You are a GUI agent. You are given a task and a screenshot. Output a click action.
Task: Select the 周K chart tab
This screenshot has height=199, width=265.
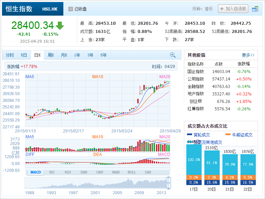pyautogui.click(x=51, y=55)
